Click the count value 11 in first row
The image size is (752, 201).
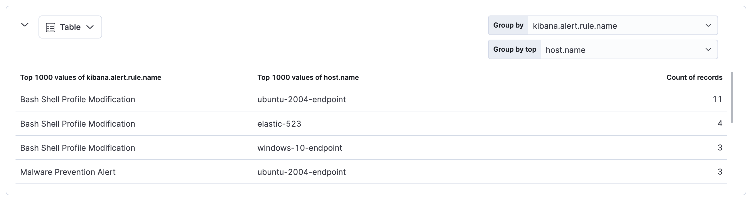pyautogui.click(x=718, y=99)
